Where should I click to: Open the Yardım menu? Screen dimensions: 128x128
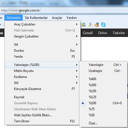click(x=72, y=18)
